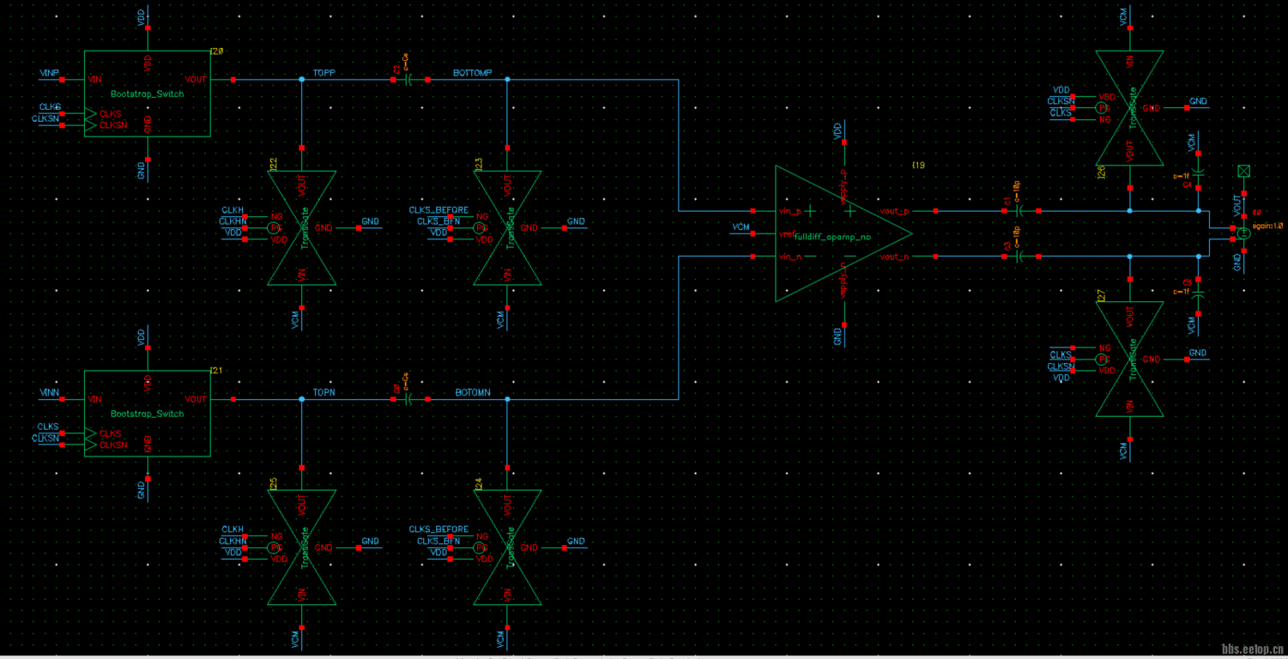Image resolution: width=1288 pixels, height=659 pixels.
Task: Select the fulldiff_opamp triangle symbol I19
Action: [844, 233]
